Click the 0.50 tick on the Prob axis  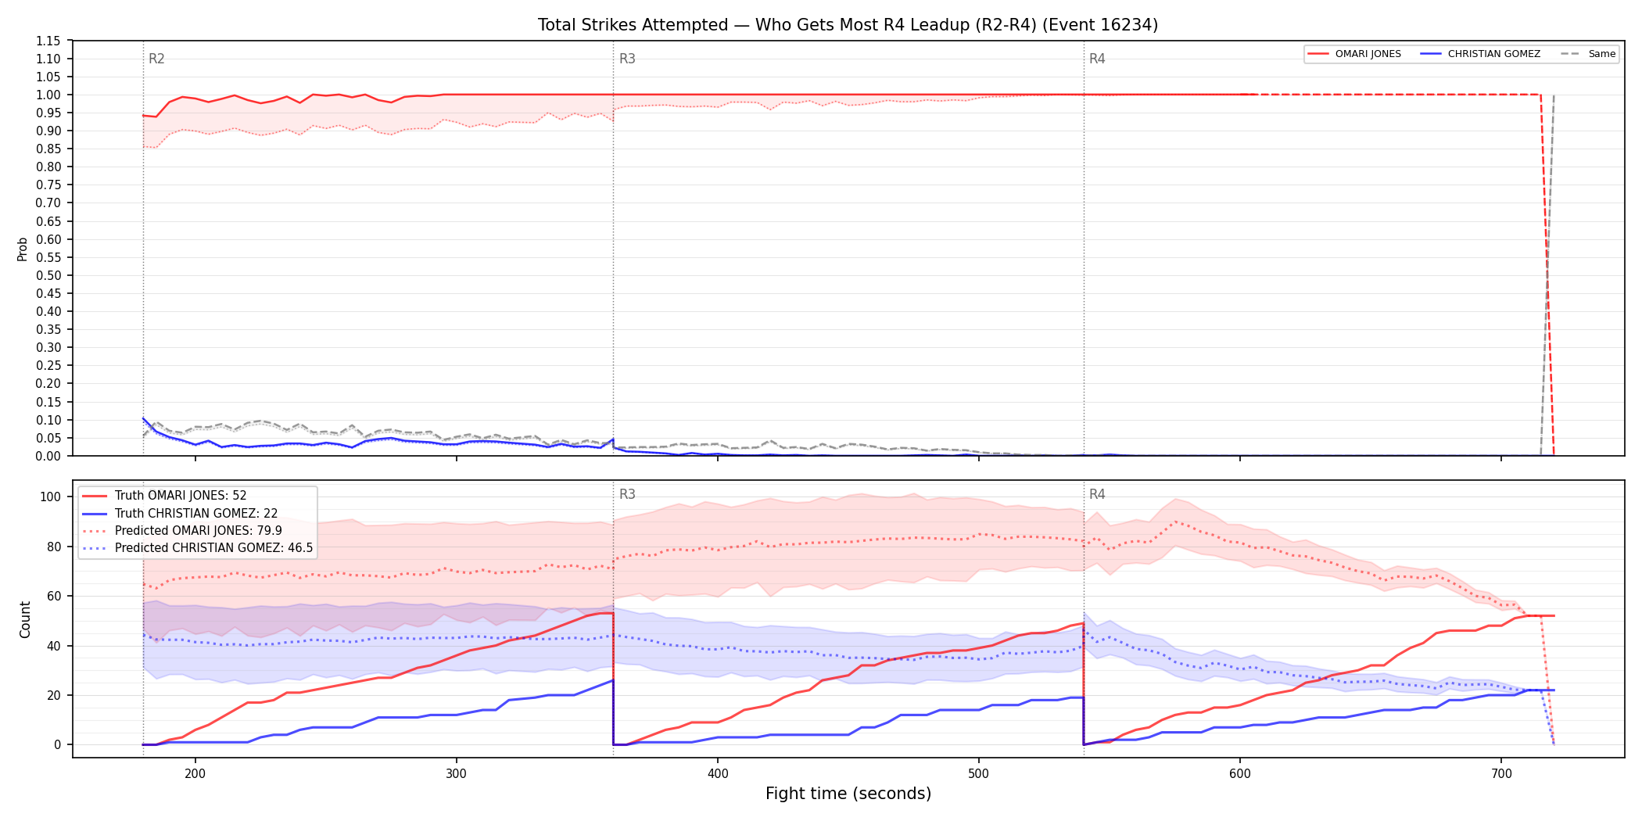coord(48,275)
